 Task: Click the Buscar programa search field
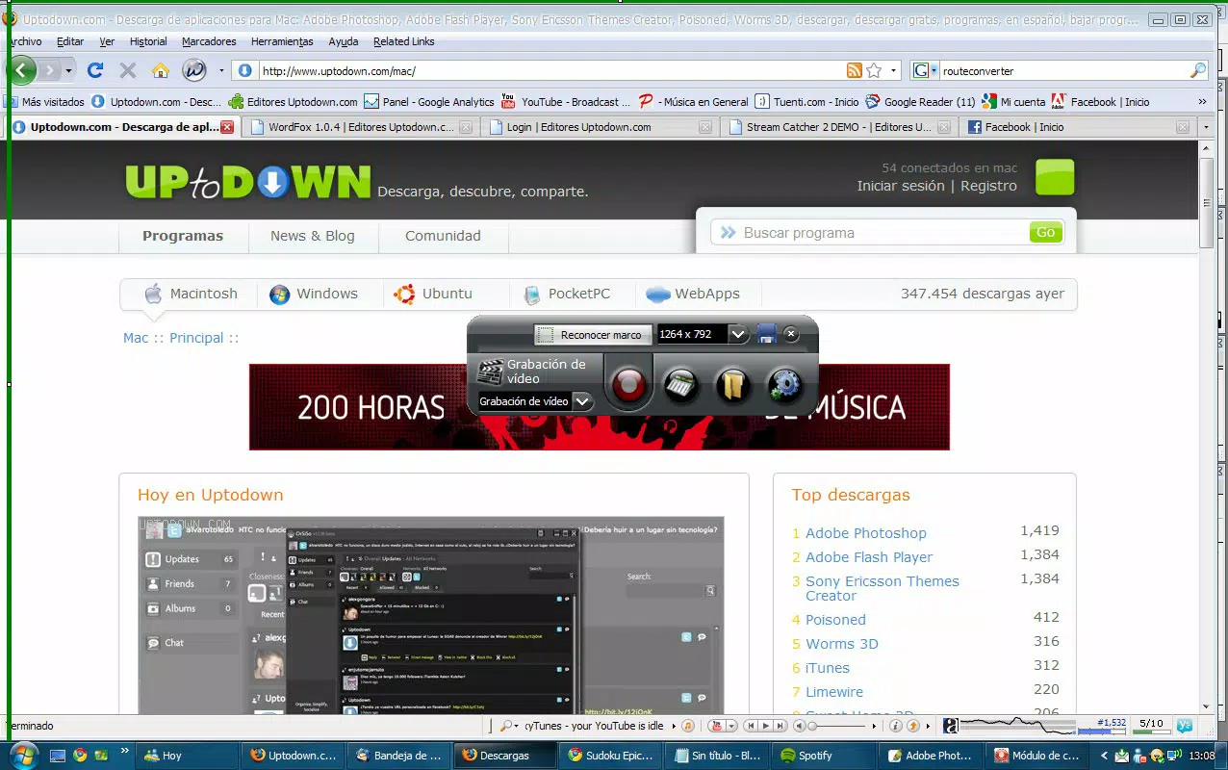click(871, 233)
